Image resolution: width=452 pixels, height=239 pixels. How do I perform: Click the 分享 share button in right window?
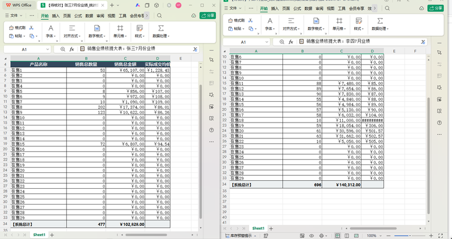(435, 8)
